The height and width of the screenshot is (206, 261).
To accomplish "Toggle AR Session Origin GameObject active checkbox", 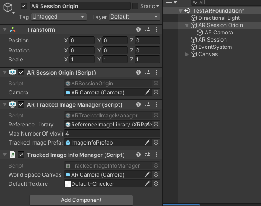I will click(24, 6).
